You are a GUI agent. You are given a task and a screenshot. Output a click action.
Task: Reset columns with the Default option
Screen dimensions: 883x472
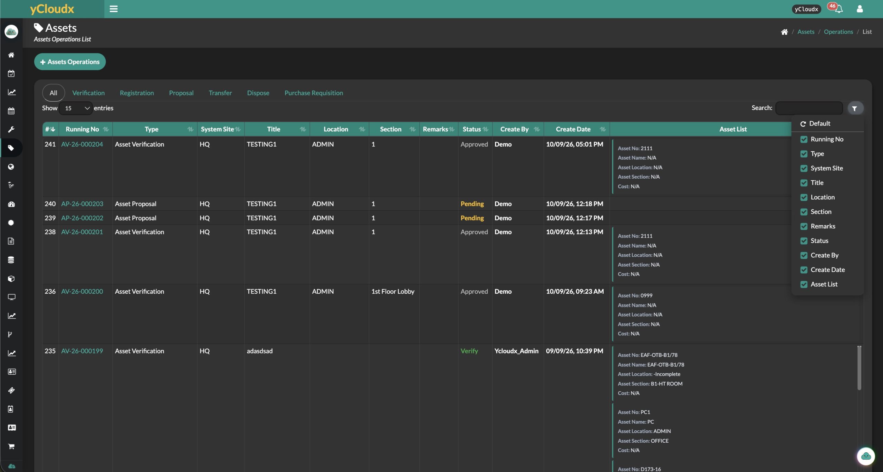point(815,123)
